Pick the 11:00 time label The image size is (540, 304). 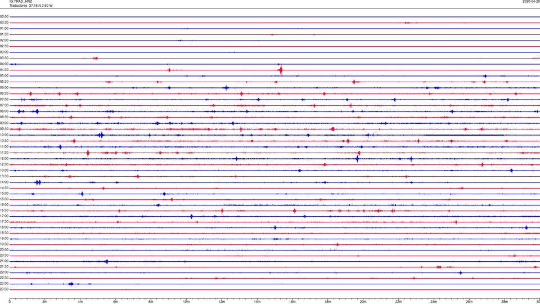click(4, 147)
